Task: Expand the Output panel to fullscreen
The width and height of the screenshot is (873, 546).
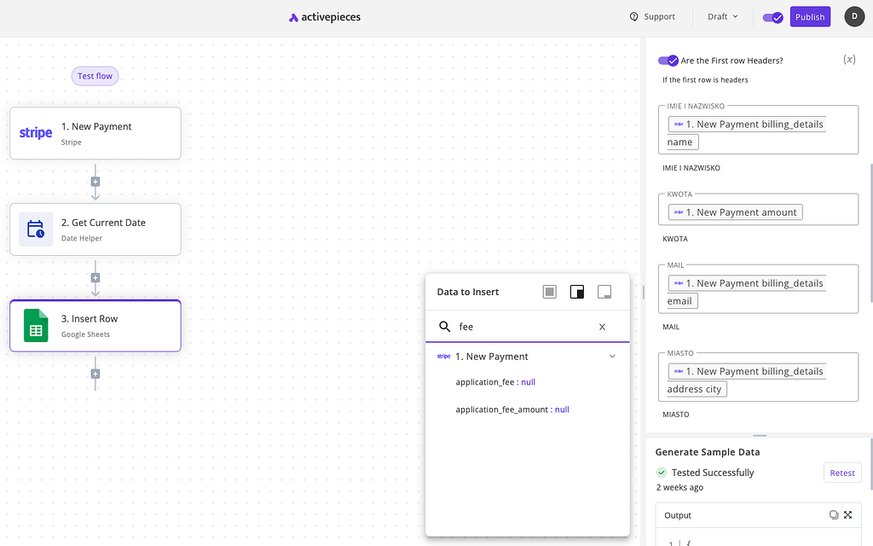Action: [848, 514]
